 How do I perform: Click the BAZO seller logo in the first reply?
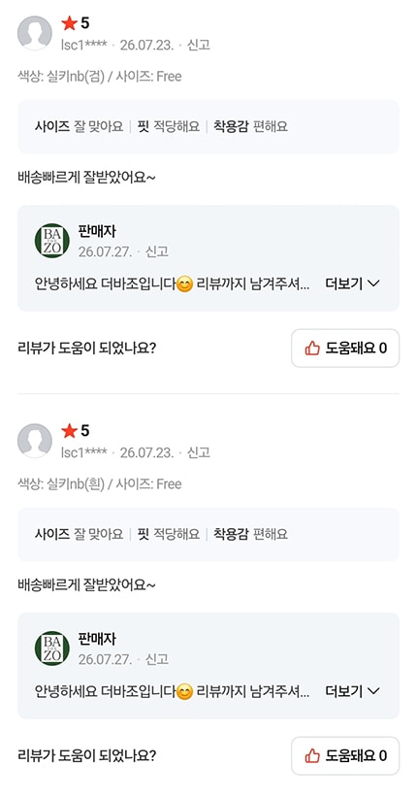51,241
